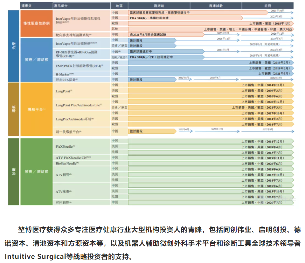Click the 地區 column header
The image size is (305, 263).
[119, 6]
